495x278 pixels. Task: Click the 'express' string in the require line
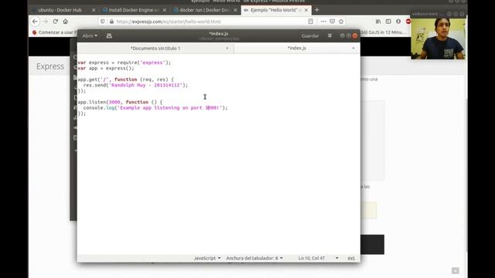[x=152, y=63]
